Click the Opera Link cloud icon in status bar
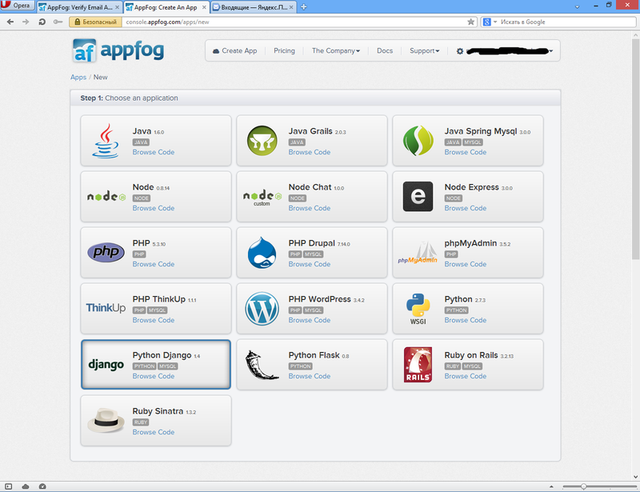 click(26, 486)
